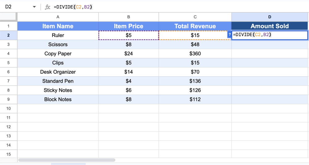Select the entire column A header
Viewport: 309px width, 165px height.
(x=58, y=17)
